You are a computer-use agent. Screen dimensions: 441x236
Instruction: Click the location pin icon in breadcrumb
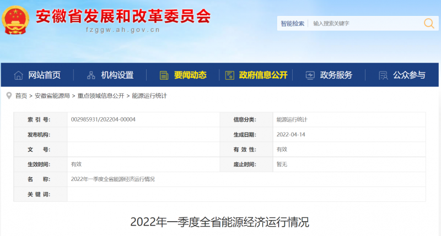tap(9, 96)
